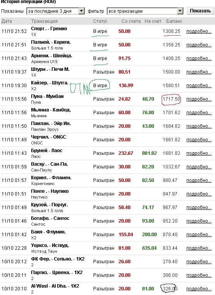
Task: Select the Баия - Флумин. transaction name
Action: [x=48, y=232]
